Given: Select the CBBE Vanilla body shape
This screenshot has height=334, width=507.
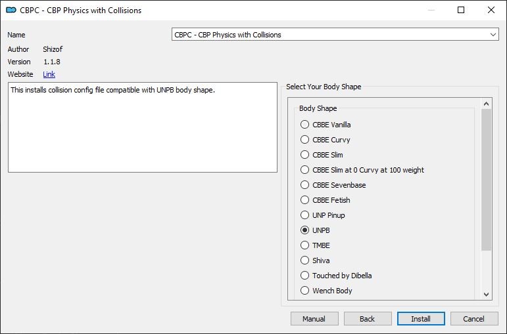Looking at the screenshot, I should coord(326,125).
